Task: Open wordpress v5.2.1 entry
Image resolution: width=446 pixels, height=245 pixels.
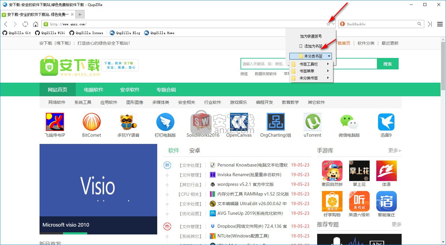Action: [x=246, y=184]
